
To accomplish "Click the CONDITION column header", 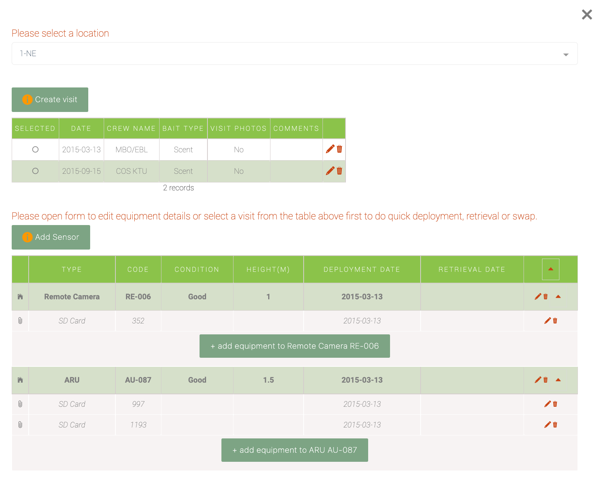I will coord(197,270).
